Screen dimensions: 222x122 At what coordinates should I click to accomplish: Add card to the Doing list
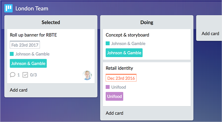click(115, 113)
